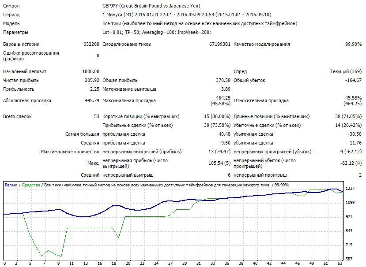Click the 'Максимальное количество' row label
The image size is (366, 267).
point(70,152)
